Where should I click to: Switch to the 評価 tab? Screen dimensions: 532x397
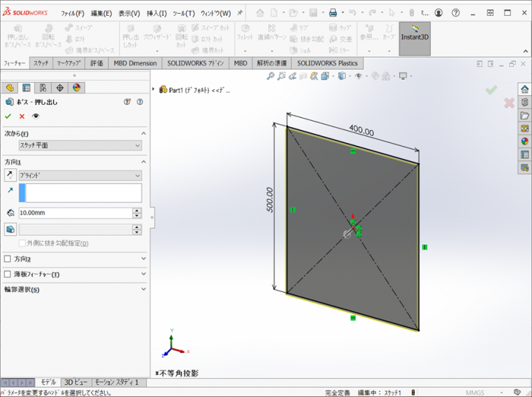pyautogui.click(x=96, y=63)
